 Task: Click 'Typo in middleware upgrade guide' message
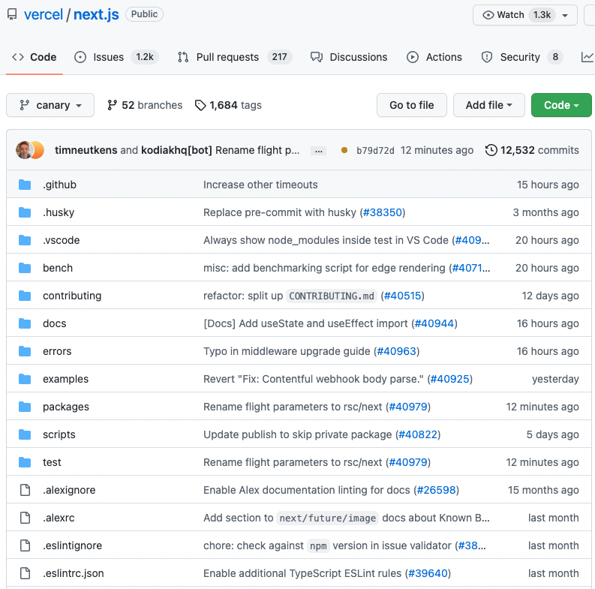(287, 351)
